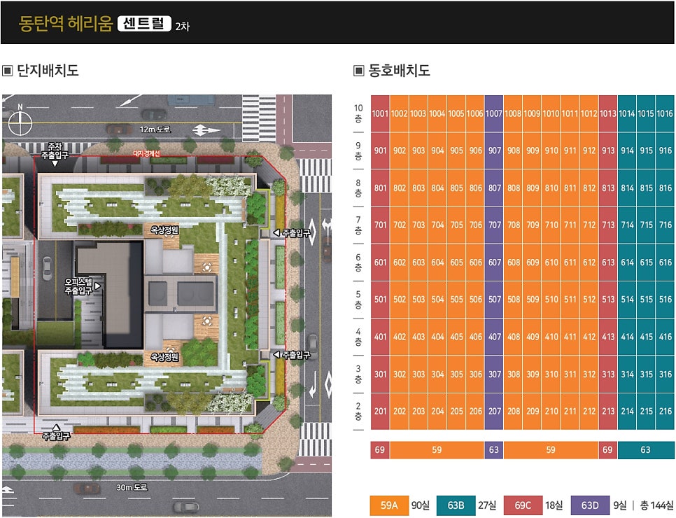This screenshot has height=518, width=676.
Task: Select the red 69C legend swatch
Action: tap(523, 505)
